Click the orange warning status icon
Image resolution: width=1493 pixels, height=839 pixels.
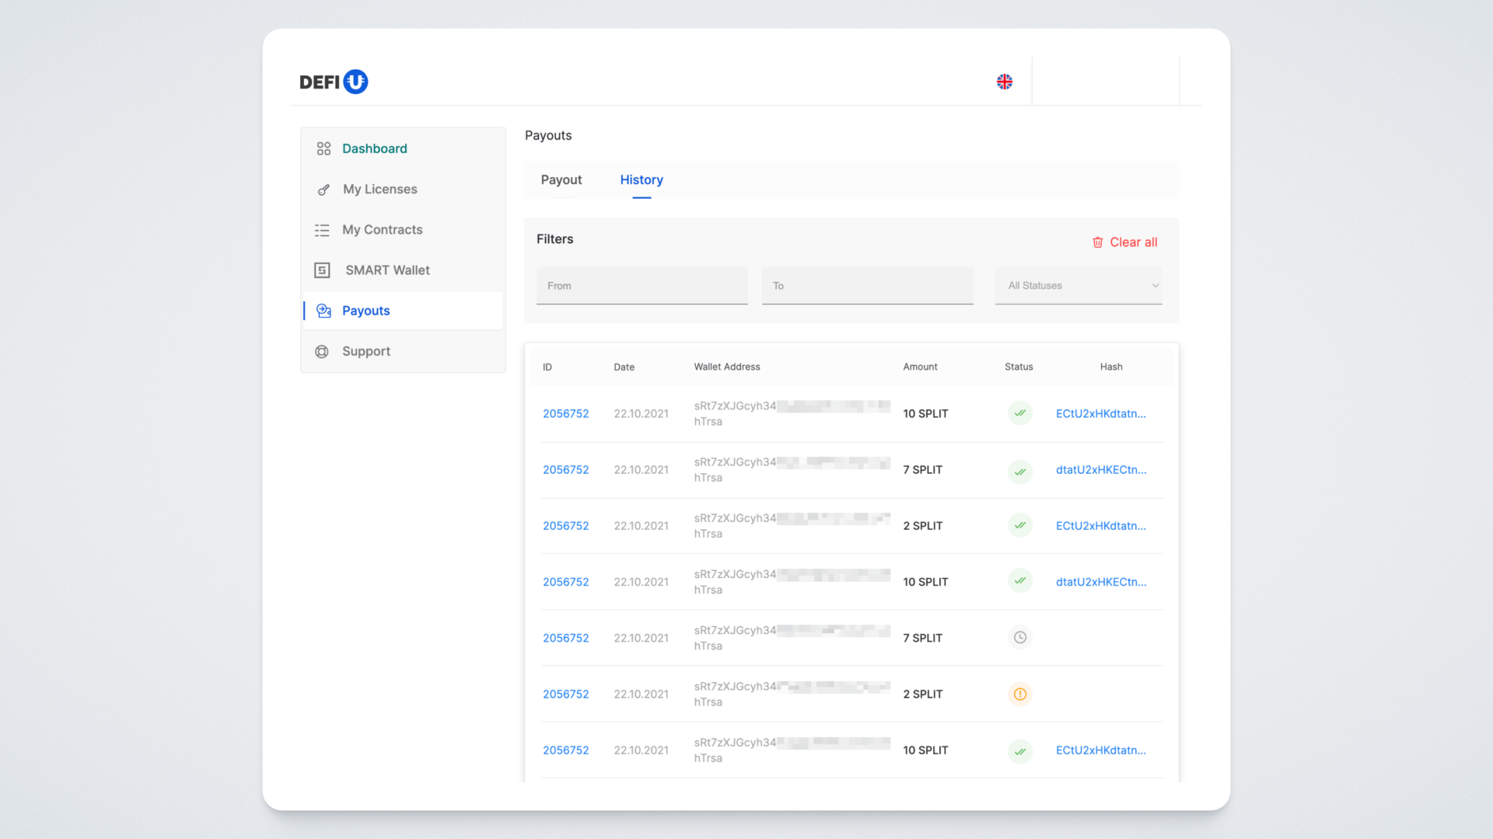click(1019, 694)
